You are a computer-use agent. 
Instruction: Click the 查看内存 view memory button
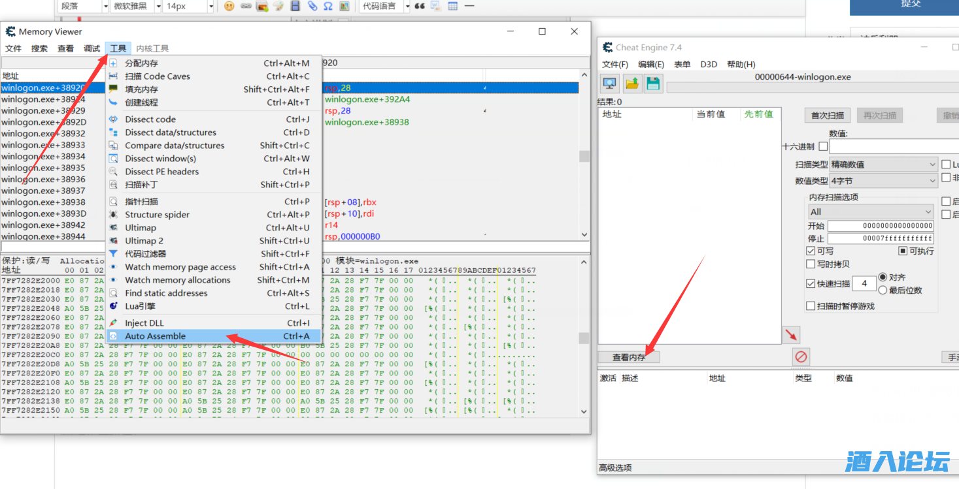[629, 358]
